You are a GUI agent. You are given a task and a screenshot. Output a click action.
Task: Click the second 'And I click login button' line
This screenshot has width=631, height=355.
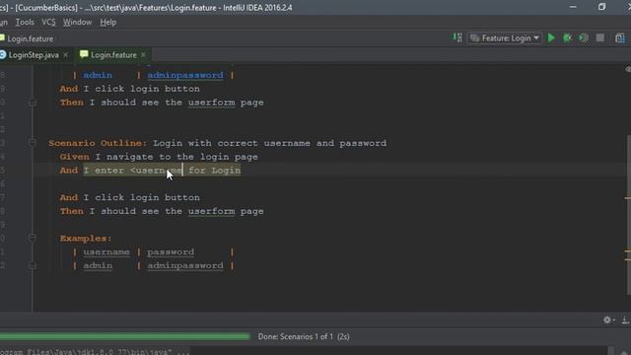click(129, 197)
